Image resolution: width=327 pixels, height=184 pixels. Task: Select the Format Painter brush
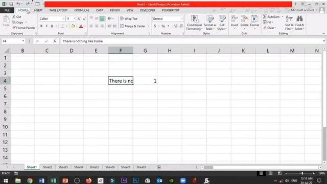24,28
